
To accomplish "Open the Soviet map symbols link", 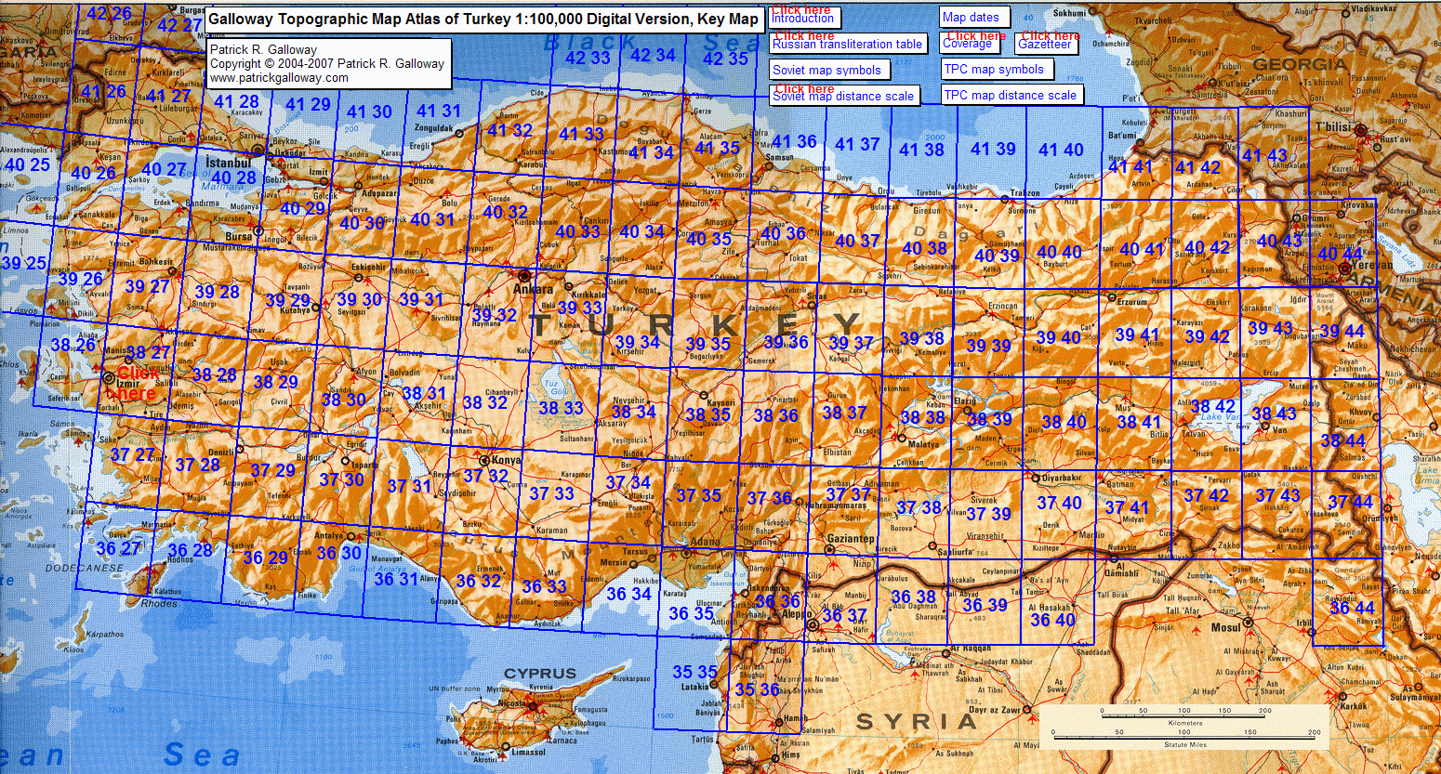I will click(826, 70).
